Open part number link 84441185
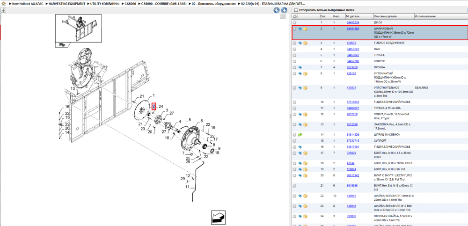This screenshot has width=468, height=226. [x=352, y=29]
